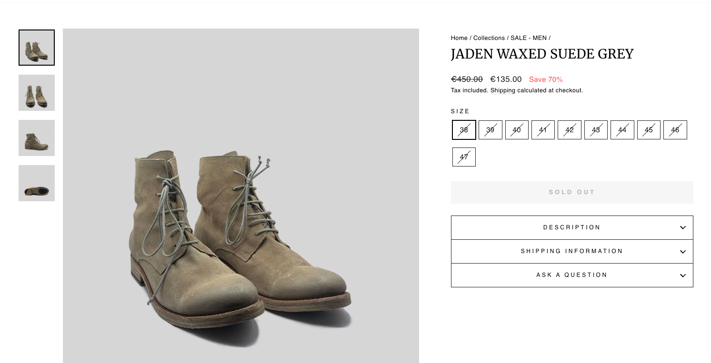Choose size 38
The height and width of the screenshot is (363, 711).
pyautogui.click(x=464, y=130)
